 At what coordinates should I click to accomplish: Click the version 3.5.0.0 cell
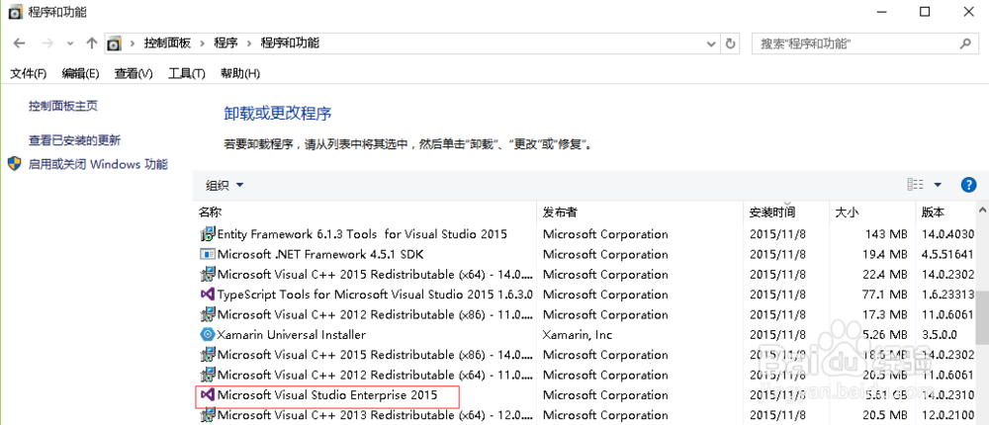coord(939,335)
